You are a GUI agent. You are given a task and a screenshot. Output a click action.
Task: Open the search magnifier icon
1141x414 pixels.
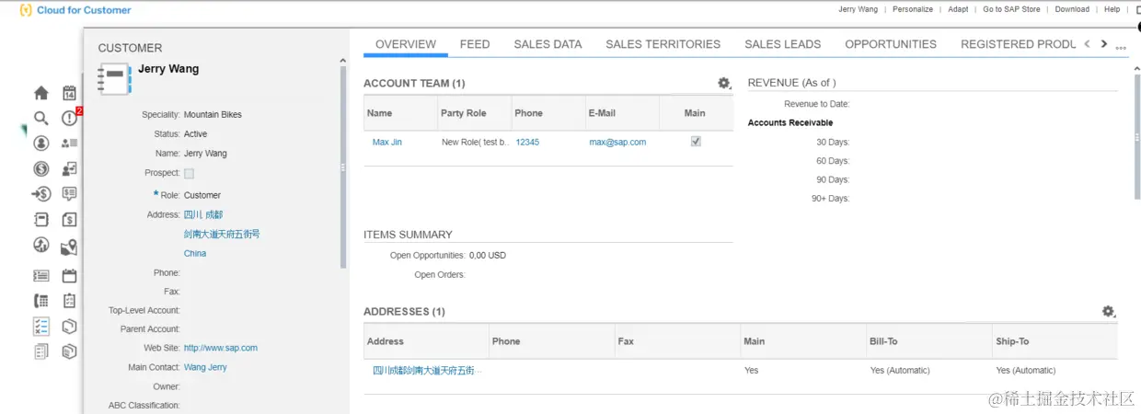pyautogui.click(x=41, y=118)
